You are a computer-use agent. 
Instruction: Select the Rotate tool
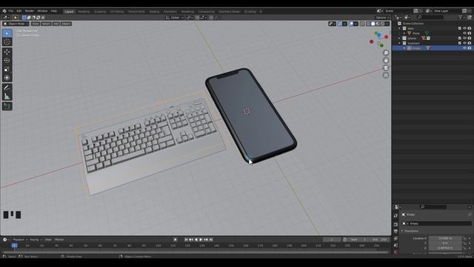pyautogui.click(x=7, y=61)
